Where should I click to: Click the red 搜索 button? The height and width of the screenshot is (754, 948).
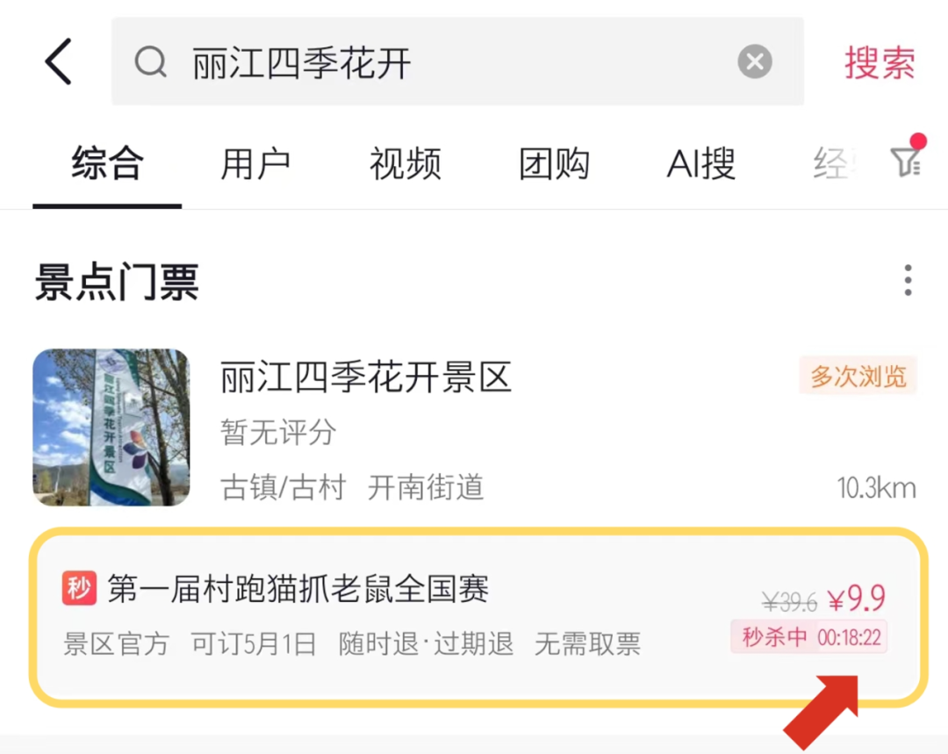tap(880, 61)
